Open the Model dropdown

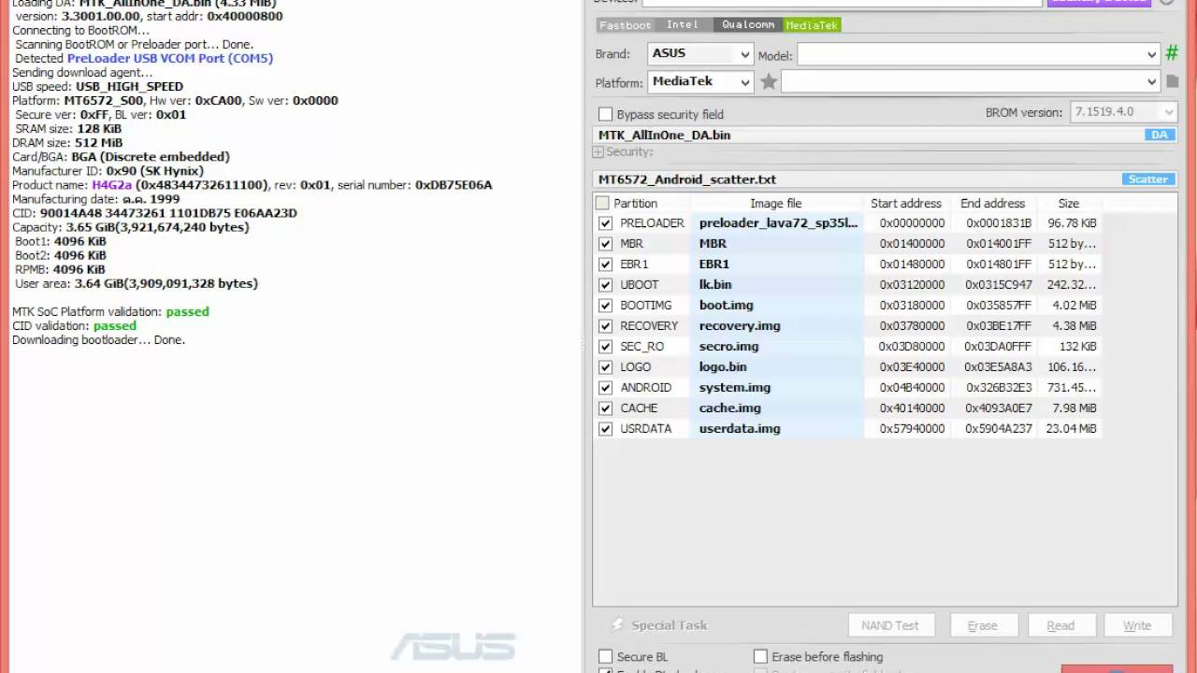tap(978, 55)
